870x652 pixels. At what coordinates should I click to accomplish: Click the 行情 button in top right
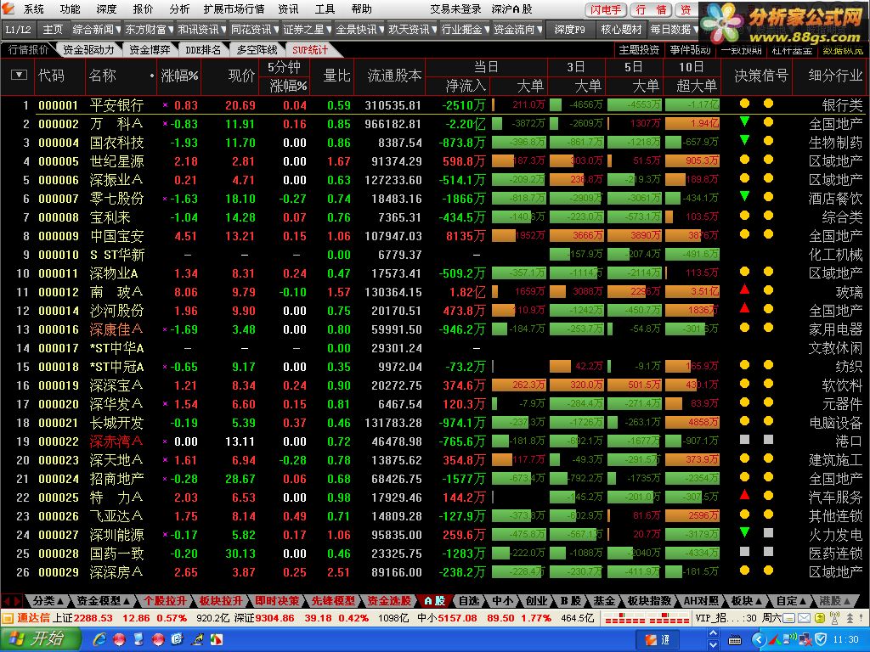(651, 9)
